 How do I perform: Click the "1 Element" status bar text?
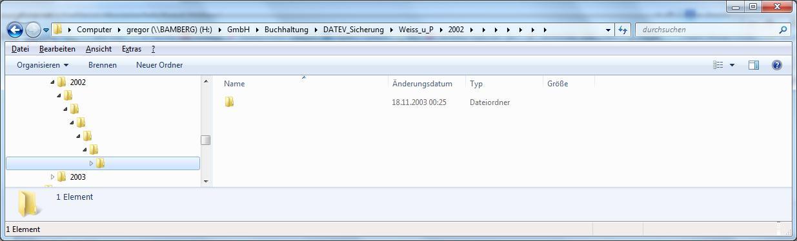click(23, 229)
